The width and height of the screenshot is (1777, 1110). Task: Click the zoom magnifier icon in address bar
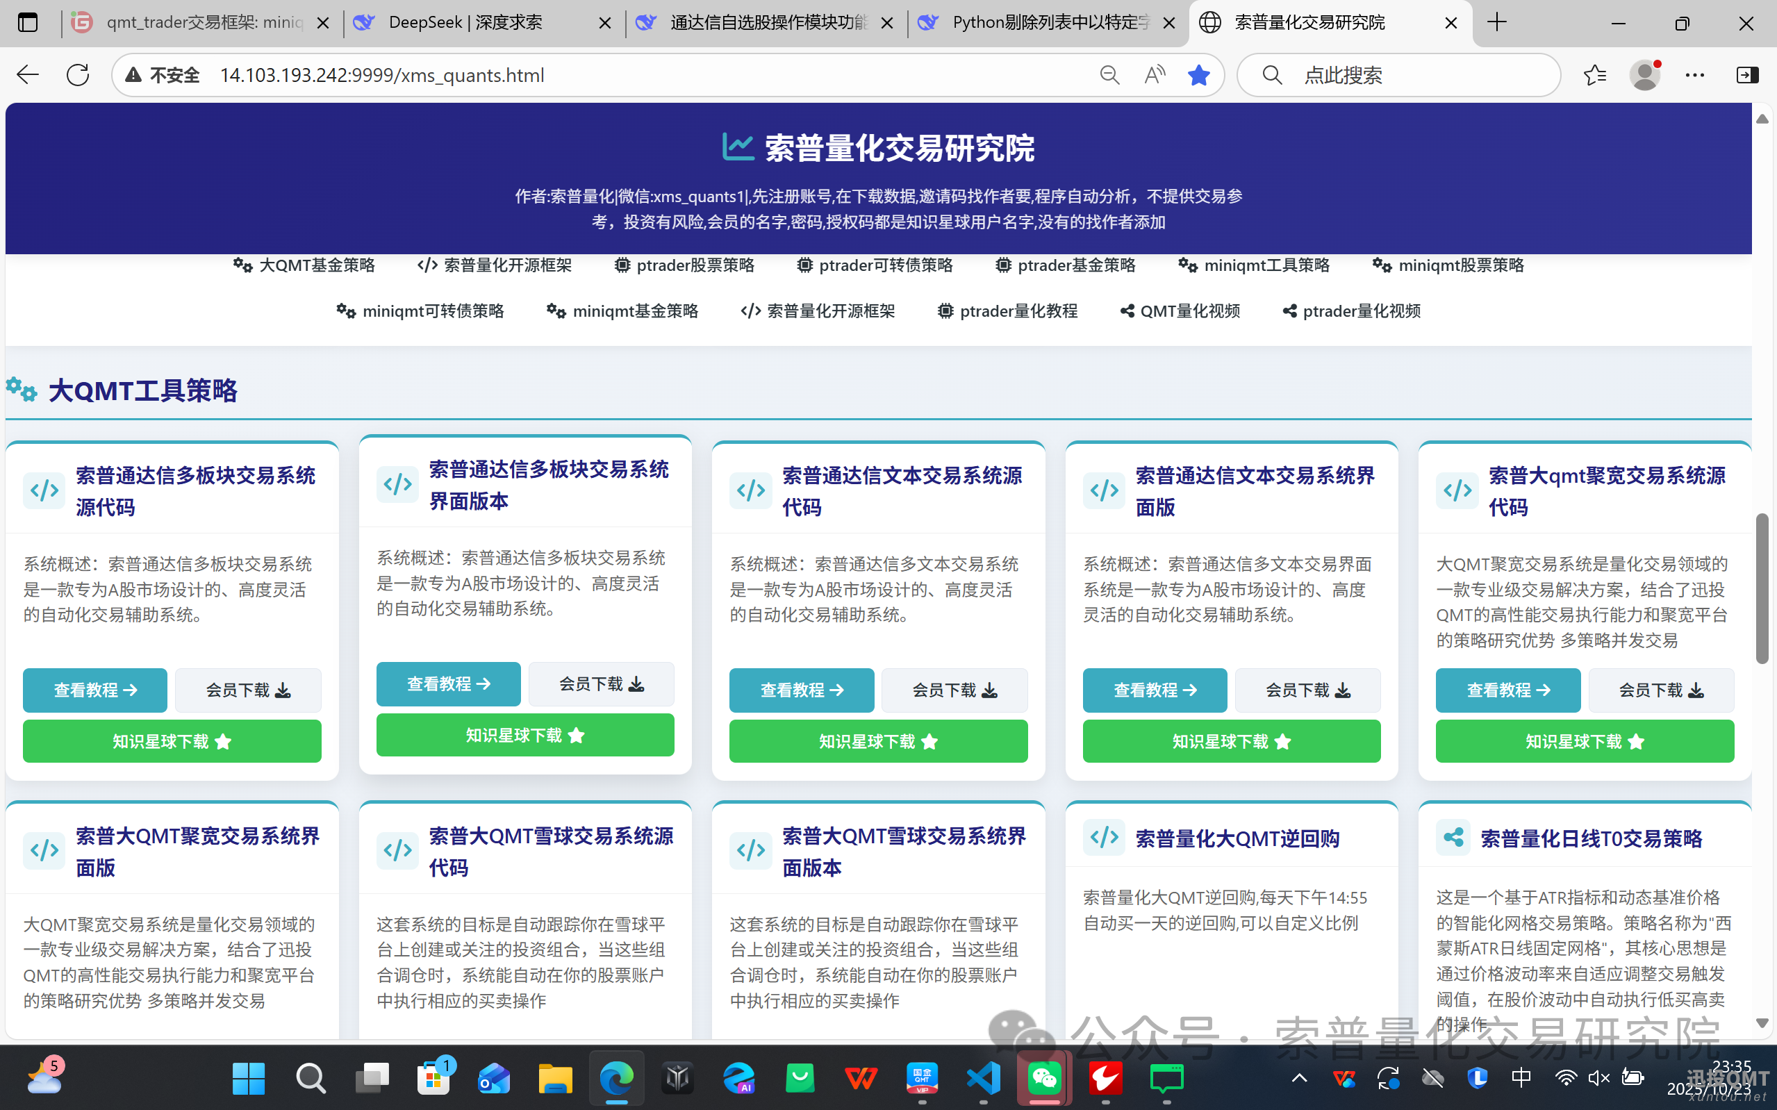1109,75
